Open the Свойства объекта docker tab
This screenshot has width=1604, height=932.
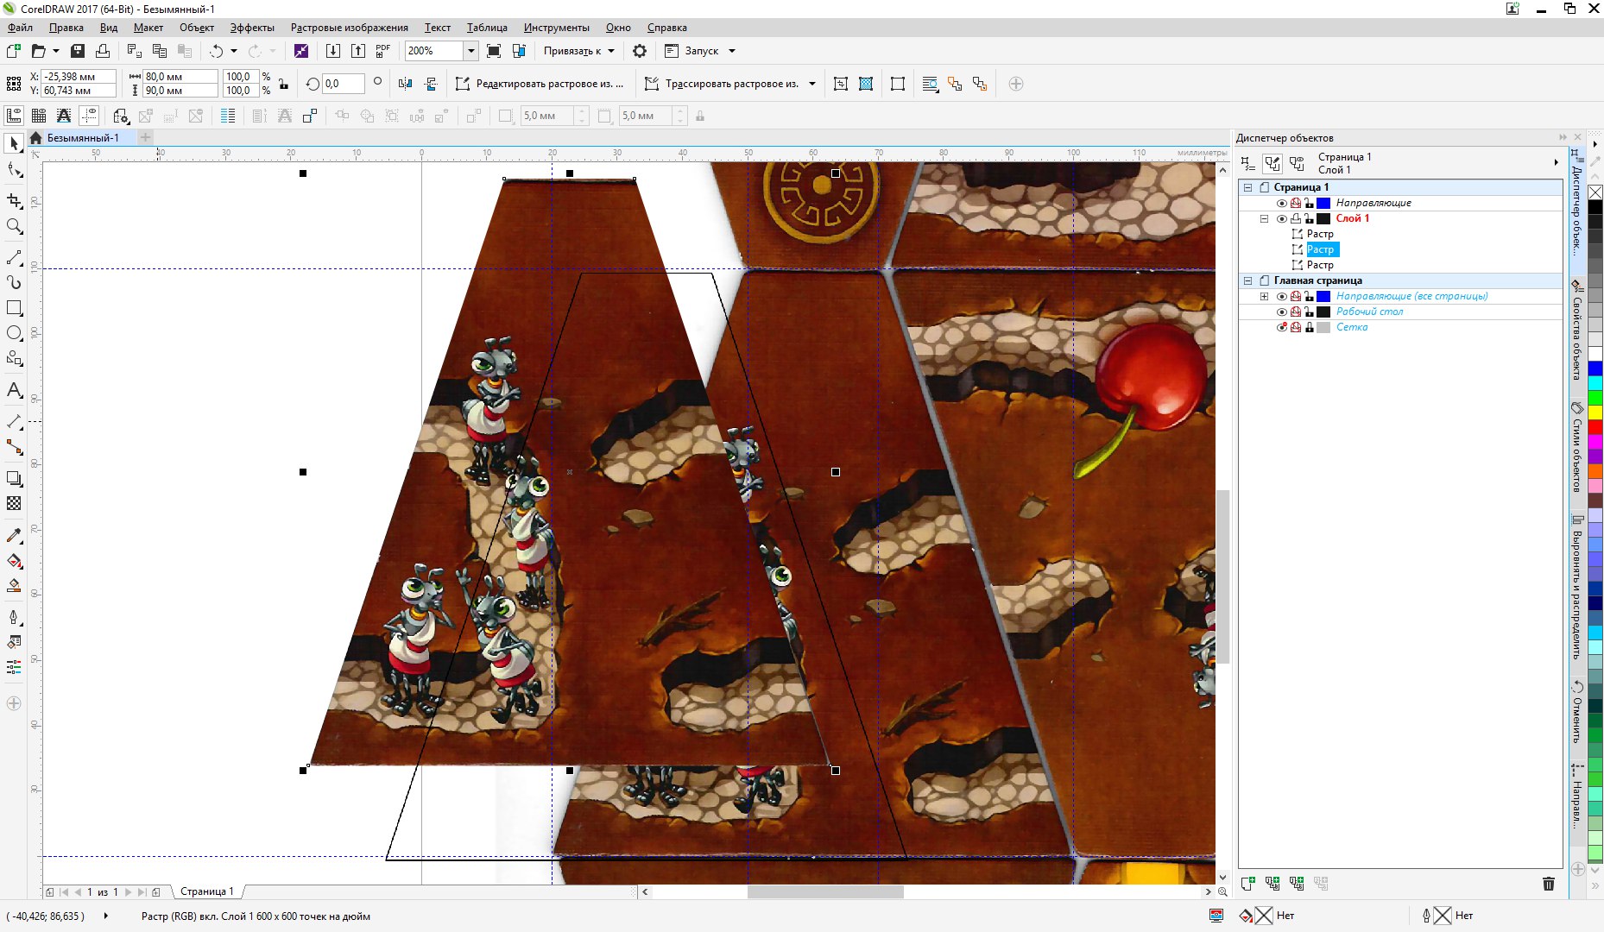(x=1577, y=331)
